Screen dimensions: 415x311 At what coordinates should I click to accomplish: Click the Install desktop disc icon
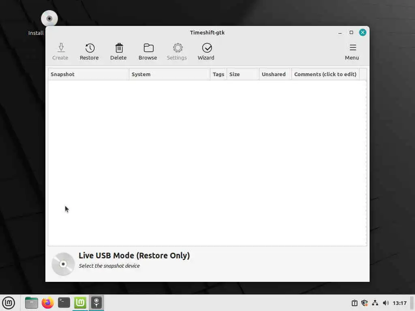(49, 19)
